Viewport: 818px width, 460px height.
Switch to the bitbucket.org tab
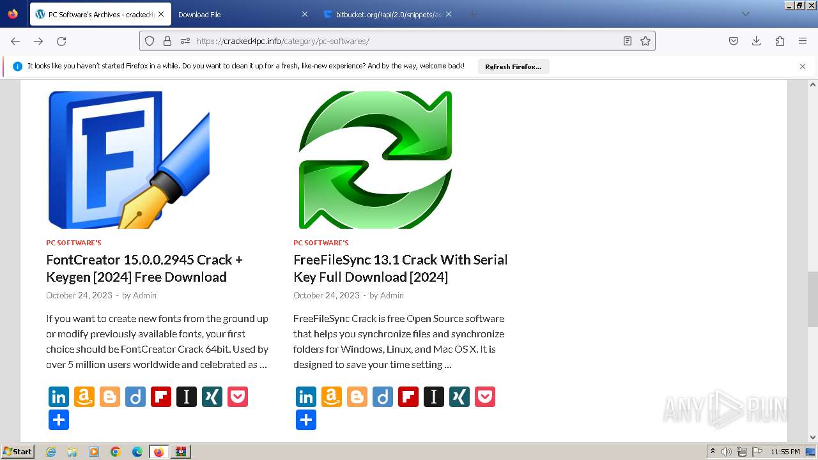[x=388, y=14]
